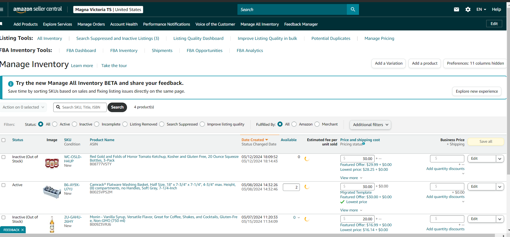Select the Active status radio button

click(55, 124)
